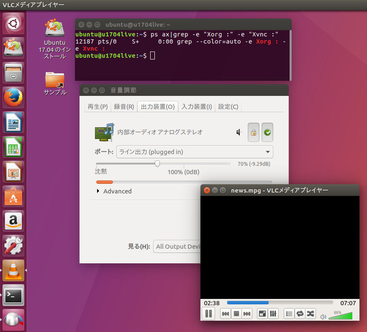The height and width of the screenshot is (332, 367).
Task: Click the VLC black video area
Action: [280, 247]
